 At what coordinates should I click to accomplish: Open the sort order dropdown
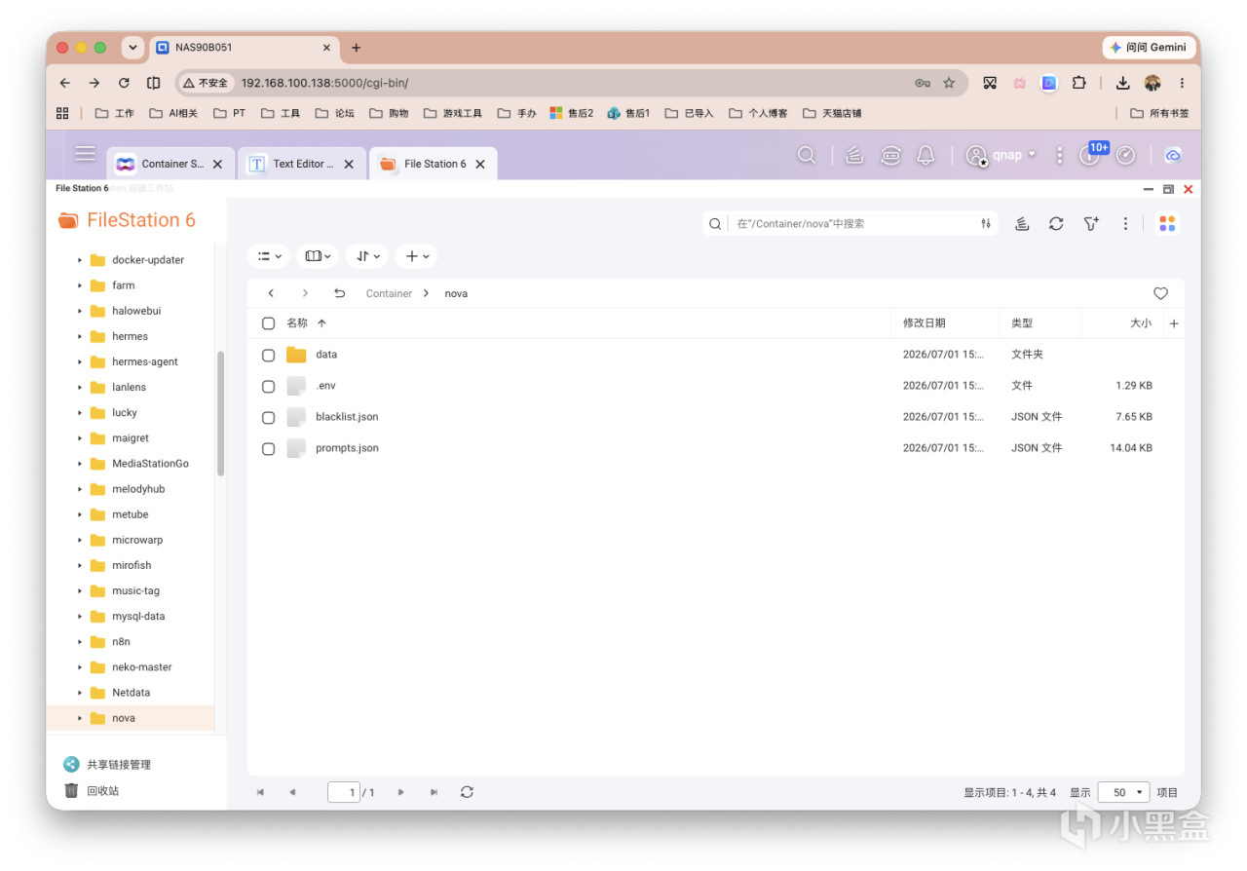click(367, 256)
